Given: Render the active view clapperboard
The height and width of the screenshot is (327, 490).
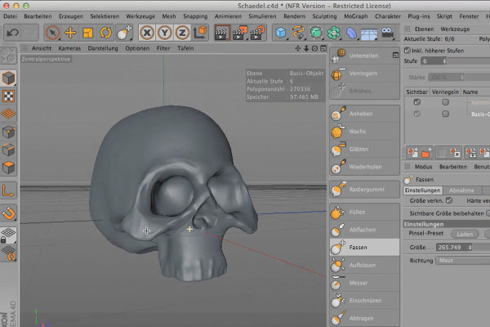Looking at the screenshot, I should pyautogui.click(x=221, y=33).
